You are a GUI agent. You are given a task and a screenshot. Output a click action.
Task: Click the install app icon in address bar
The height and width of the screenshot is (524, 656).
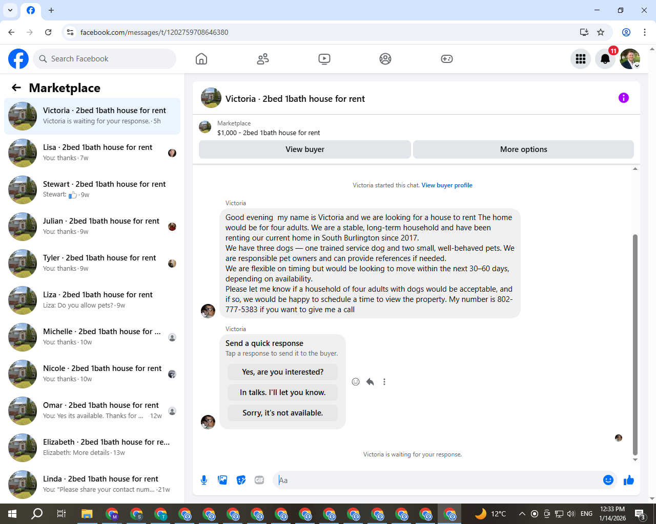click(584, 32)
